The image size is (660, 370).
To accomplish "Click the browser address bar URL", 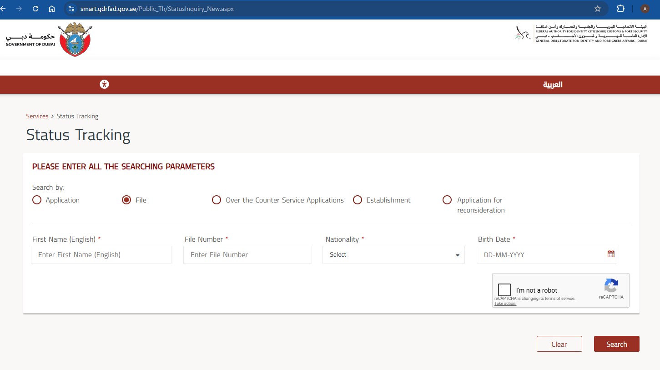I will (157, 9).
